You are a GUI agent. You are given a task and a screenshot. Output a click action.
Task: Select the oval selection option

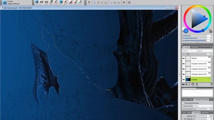pos(102,3)
